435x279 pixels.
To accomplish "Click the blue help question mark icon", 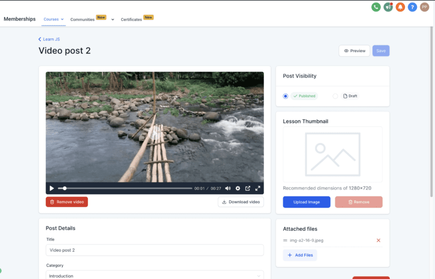I will coord(412,7).
